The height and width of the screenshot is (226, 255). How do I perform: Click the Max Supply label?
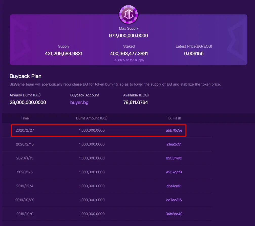(129, 28)
